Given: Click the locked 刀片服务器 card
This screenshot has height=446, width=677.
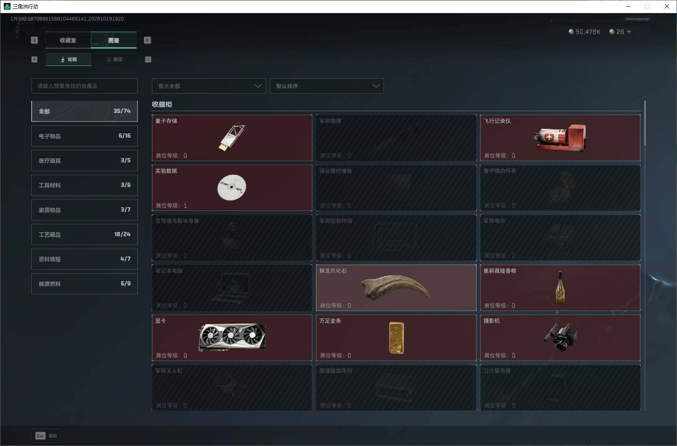Looking at the screenshot, I should tap(560, 387).
